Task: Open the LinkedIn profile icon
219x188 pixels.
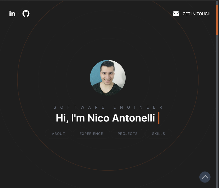Action: point(12,14)
